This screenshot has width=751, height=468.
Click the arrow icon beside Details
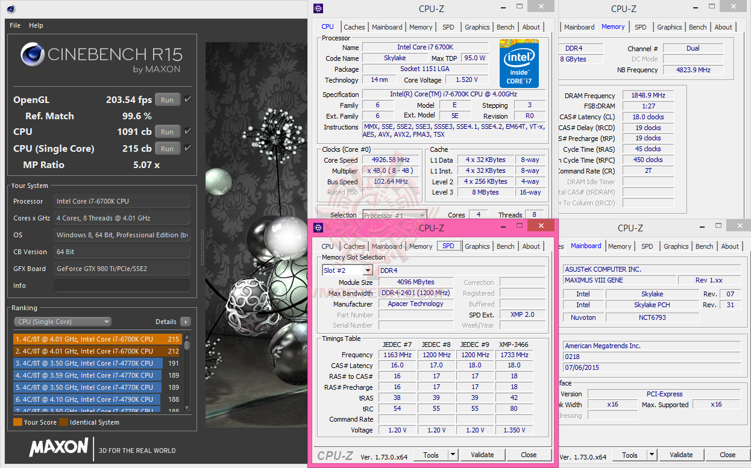[x=185, y=322]
